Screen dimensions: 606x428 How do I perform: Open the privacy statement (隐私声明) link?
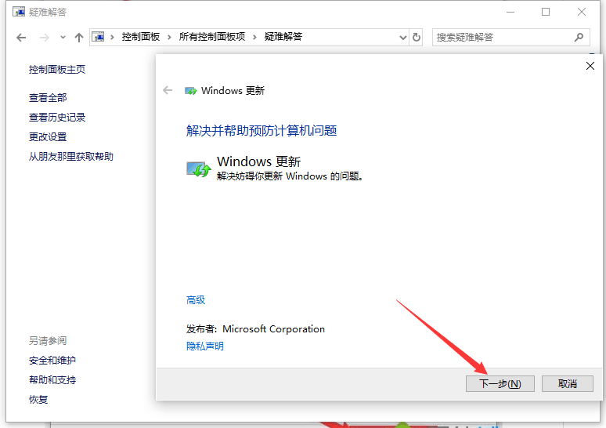(205, 346)
